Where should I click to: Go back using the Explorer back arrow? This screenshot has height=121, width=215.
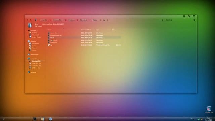(28, 20)
